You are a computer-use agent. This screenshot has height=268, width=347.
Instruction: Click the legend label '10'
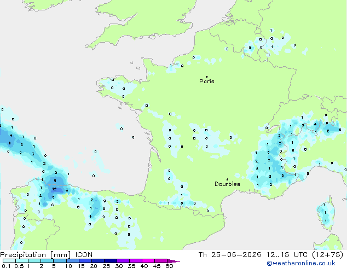point(68,266)
